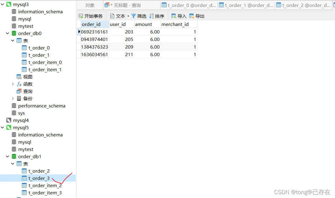The width and height of the screenshot is (335, 198).
Task: Click row indicator arrow for first row
Action: (79, 32)
